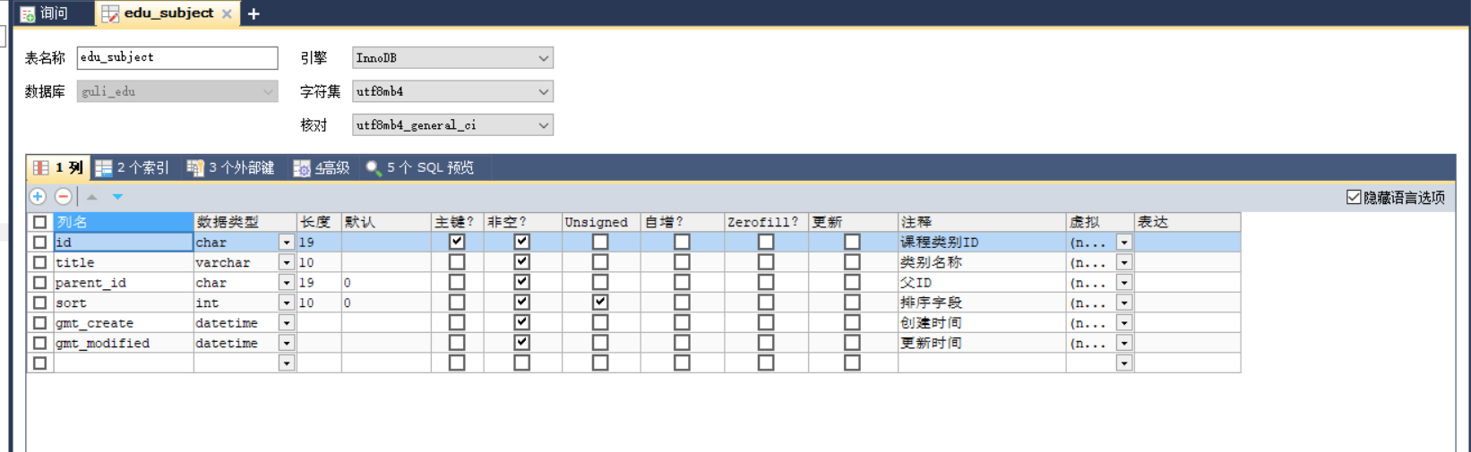Image resolution: width=1471 pixels, height=452 pixels.
Task: Select the sort column name cell
Action: (124, 303)
